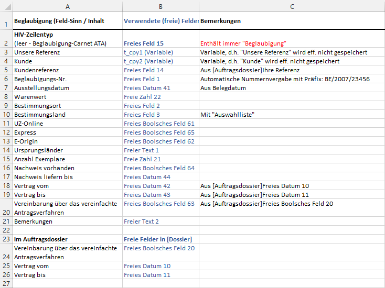The height and width of the screenshot is (288, 385).
Task: Select column C header
Action: 292,6
